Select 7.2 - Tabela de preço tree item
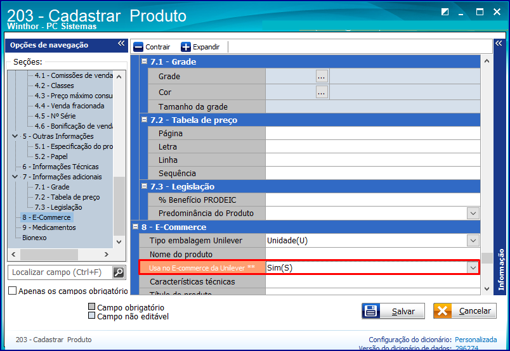This screenshot has height=351, width=510. (x=67, y=197)
